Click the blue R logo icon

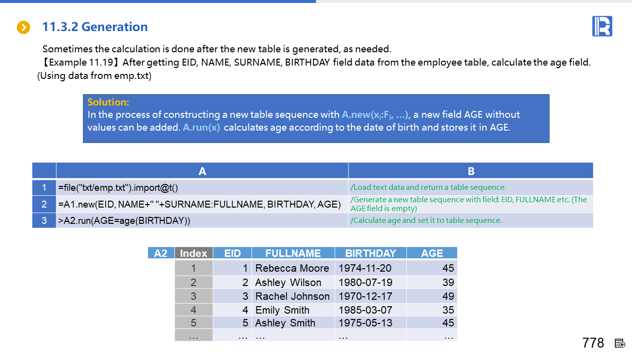pyautogui.click(x=602, y=26)
